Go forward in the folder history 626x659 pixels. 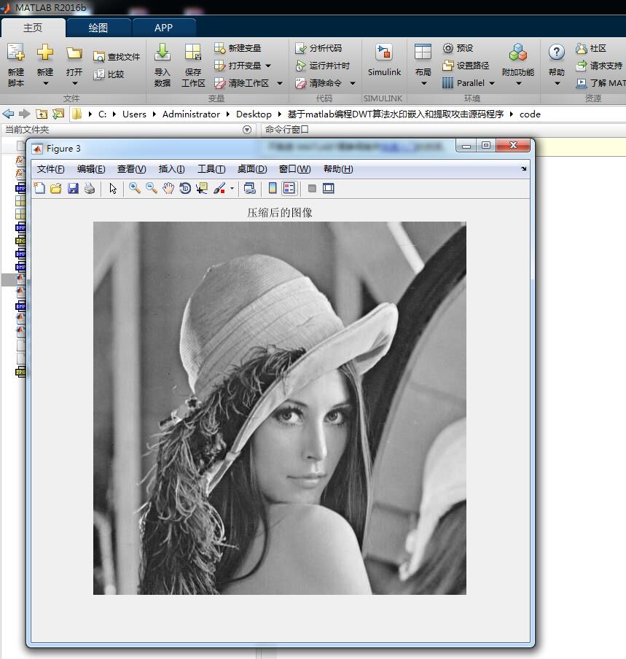[x=24, y=114]
